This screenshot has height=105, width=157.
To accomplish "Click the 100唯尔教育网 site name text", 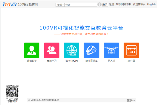I will point(28,5).
